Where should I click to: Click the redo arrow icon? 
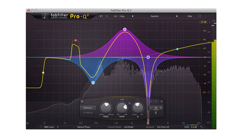click(x=106, y=16)
